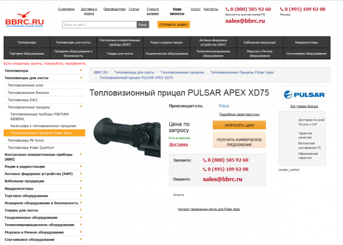Click the Отправить заявку orange button
Image resolution: width=343 pixels, height=245 pixels.
(174, 25)
